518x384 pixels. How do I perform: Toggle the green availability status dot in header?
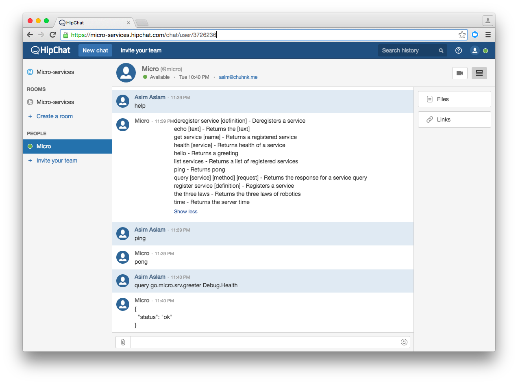(x=485, y=51)
